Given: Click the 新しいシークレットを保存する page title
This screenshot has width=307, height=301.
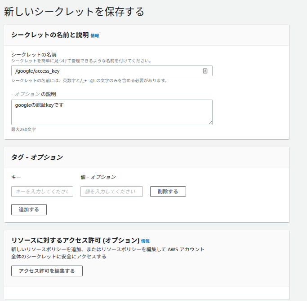Looking at the screenshot, I should point(74,12).
